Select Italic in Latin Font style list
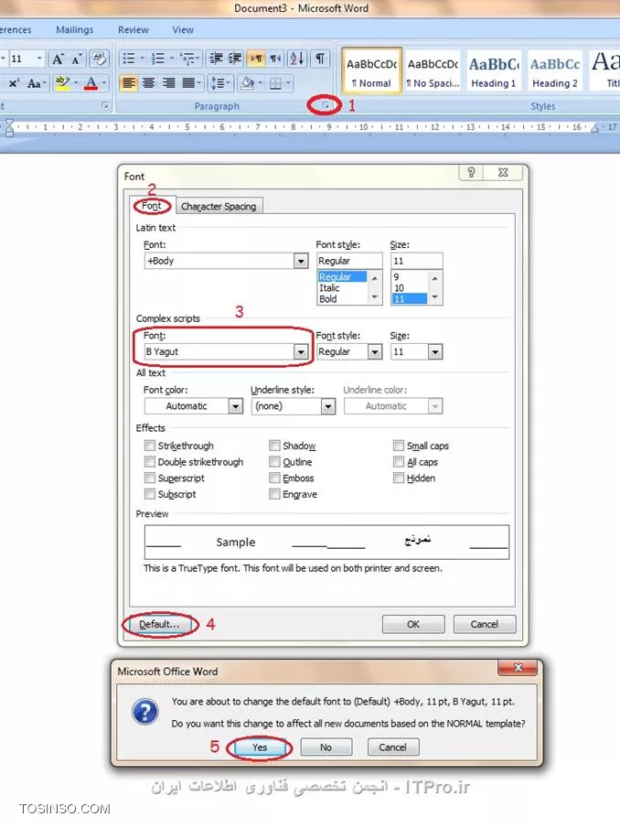The width and height of the screenshot is (620, 828). point(329,288)
